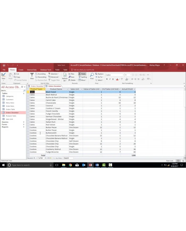Click the Cut command
The height and width of the screenshot is (231, 186).
16,74
